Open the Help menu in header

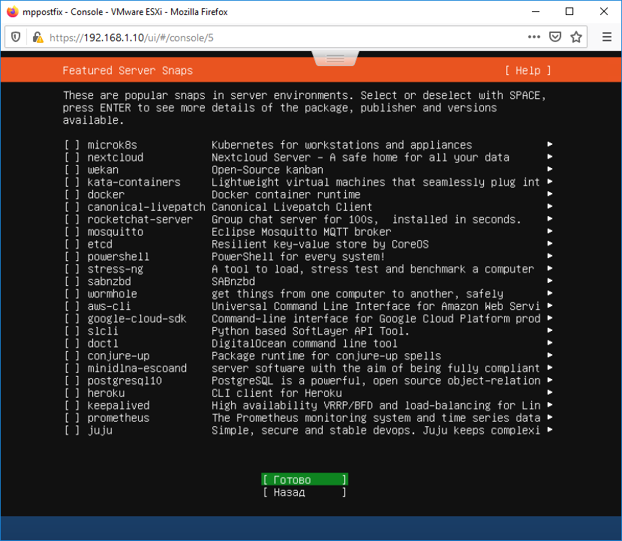528,71
